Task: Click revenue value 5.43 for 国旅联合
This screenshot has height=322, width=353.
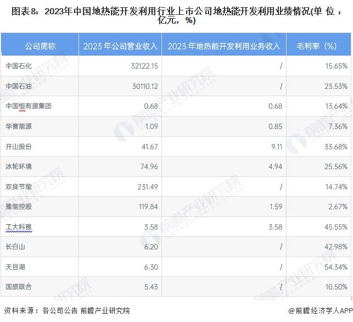Action: click(x=151, y=287)
